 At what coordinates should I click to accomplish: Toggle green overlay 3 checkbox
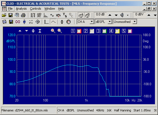pos(105,31)
